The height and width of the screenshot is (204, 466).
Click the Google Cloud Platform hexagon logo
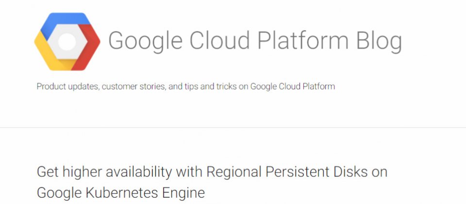point(67,42)
